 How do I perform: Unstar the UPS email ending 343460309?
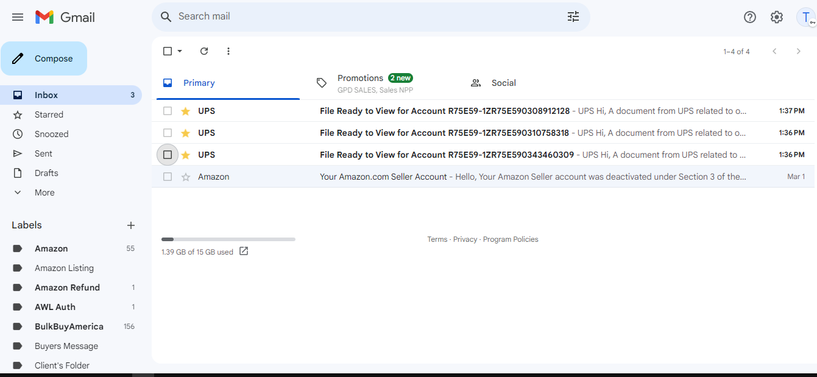click(186, 155)
